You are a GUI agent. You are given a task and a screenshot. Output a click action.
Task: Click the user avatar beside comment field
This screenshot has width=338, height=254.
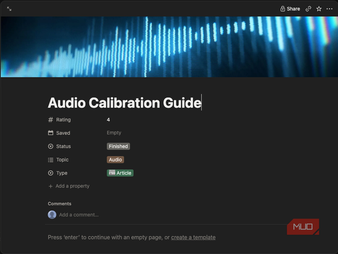click(x=52, y=214)
